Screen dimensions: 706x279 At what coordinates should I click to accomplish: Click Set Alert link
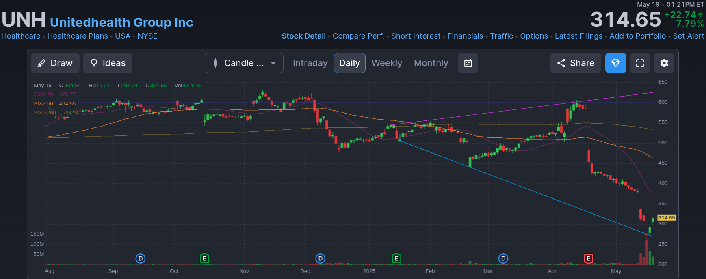click(689, 36)
